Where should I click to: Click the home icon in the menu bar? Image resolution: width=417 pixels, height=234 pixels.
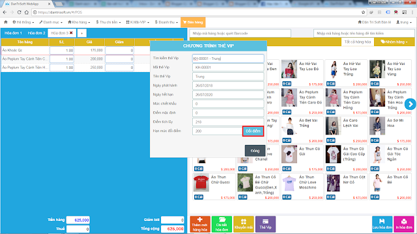click(x=6, y=22)
